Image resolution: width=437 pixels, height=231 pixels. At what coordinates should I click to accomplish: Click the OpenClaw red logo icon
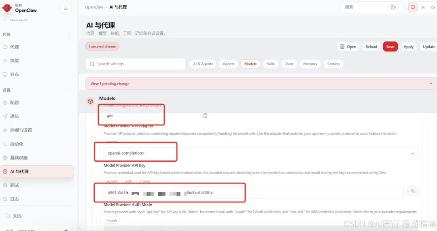click(x=7, y=8)
